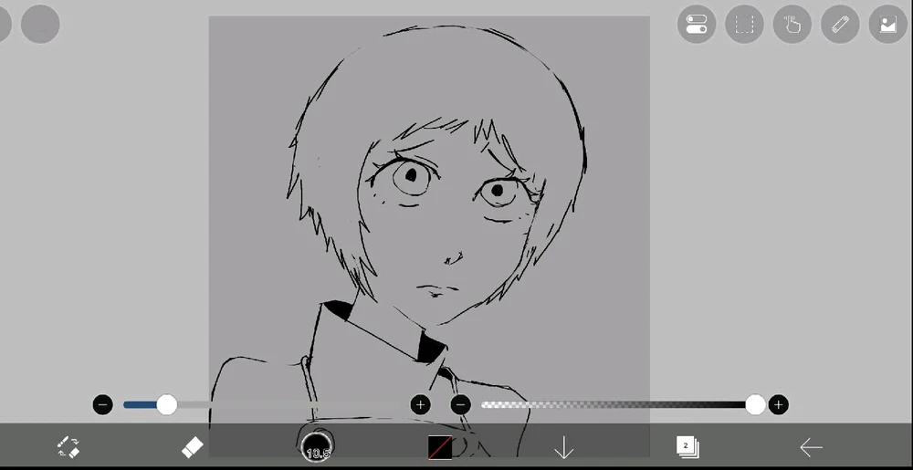The width and height of the screenshot is (913, 470).
Task: Click the brush thickness slider handle
Action: pos(167,404)
